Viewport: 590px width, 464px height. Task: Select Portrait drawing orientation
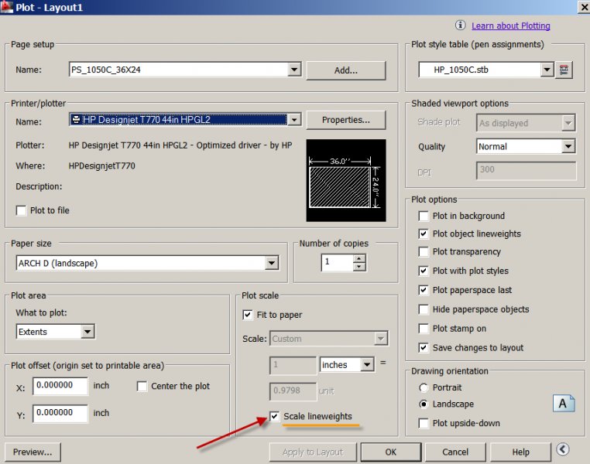(x=424, y=387)
